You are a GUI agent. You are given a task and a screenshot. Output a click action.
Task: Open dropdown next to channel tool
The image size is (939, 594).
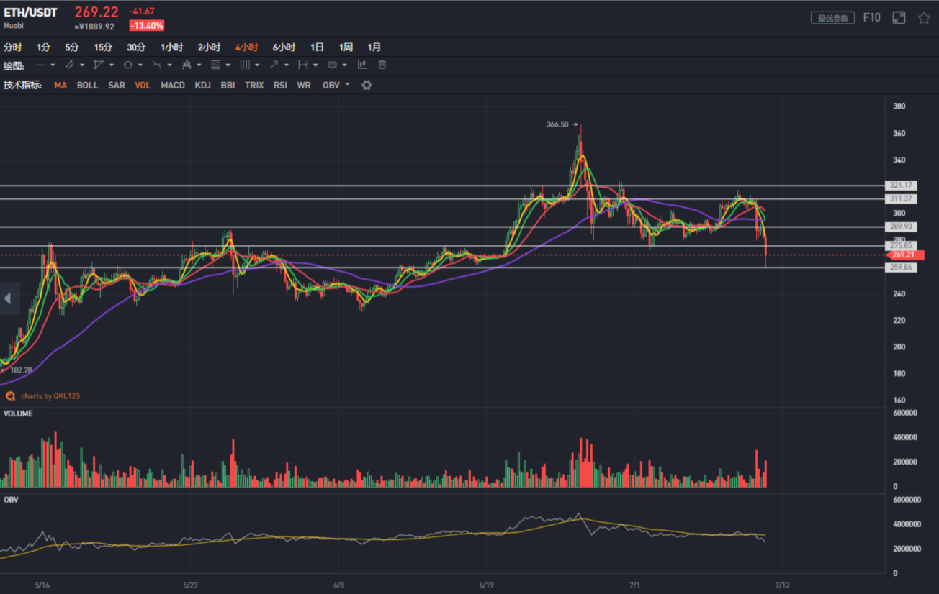tap(82, 65)
